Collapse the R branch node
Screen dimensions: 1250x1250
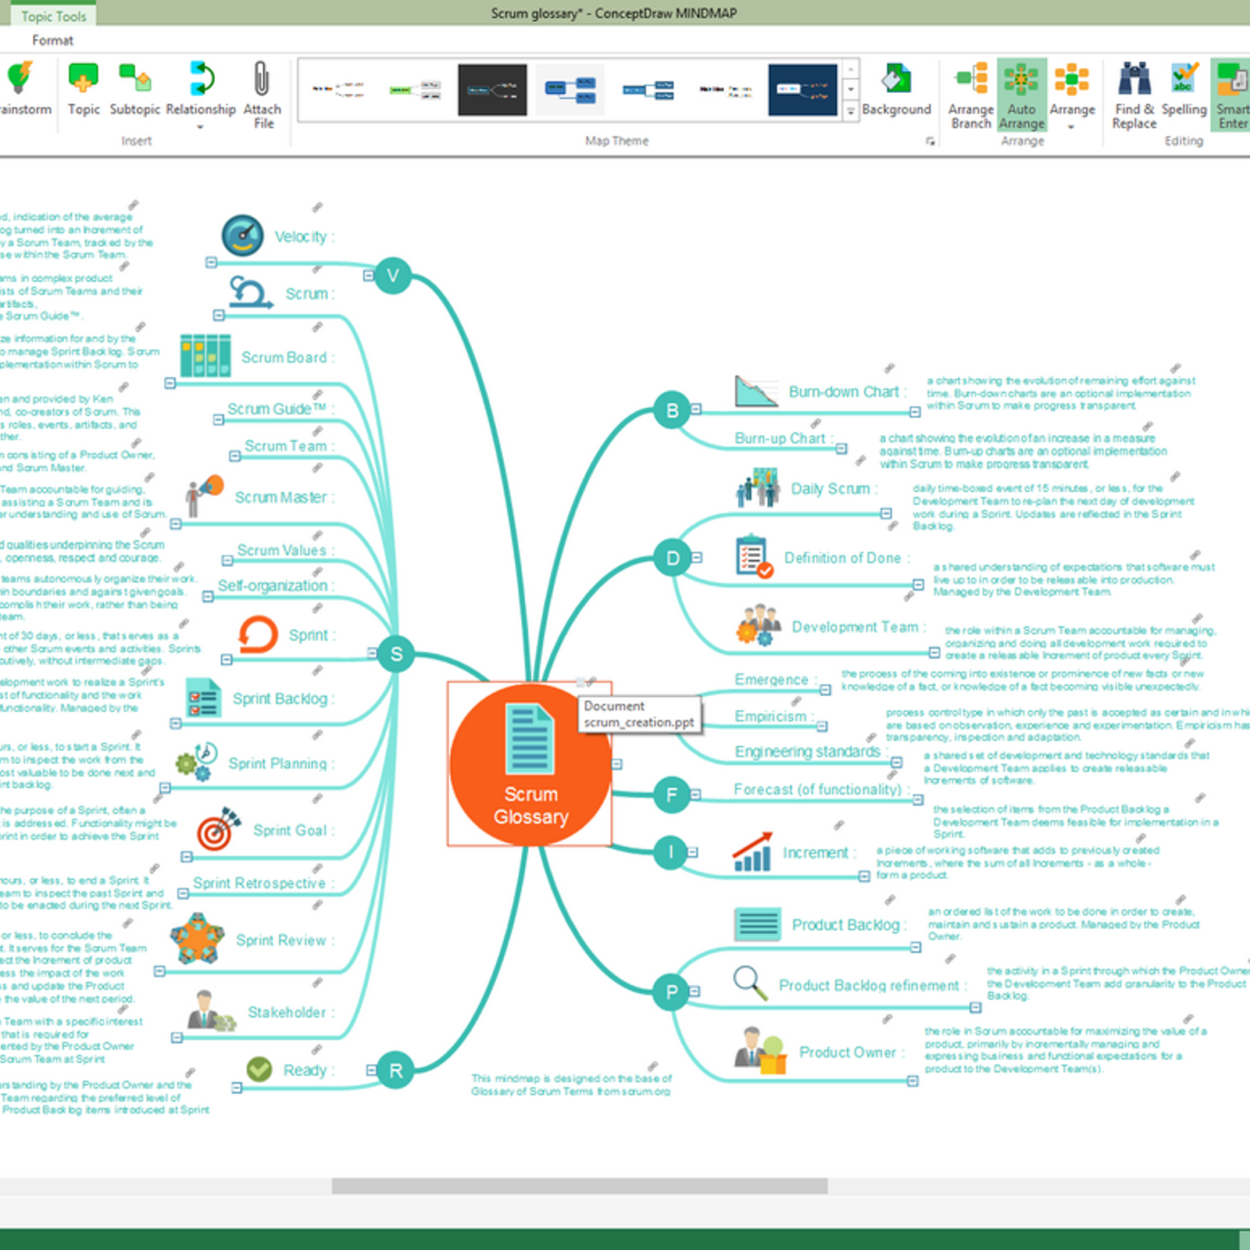click(372, 1070)
